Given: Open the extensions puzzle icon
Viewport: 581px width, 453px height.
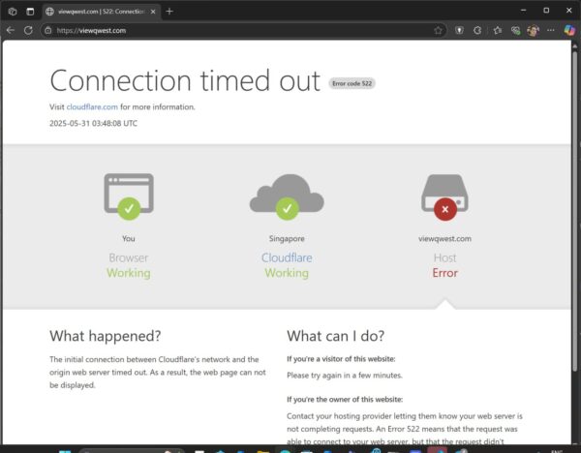Looking at the screenshot, I should 477,30.
